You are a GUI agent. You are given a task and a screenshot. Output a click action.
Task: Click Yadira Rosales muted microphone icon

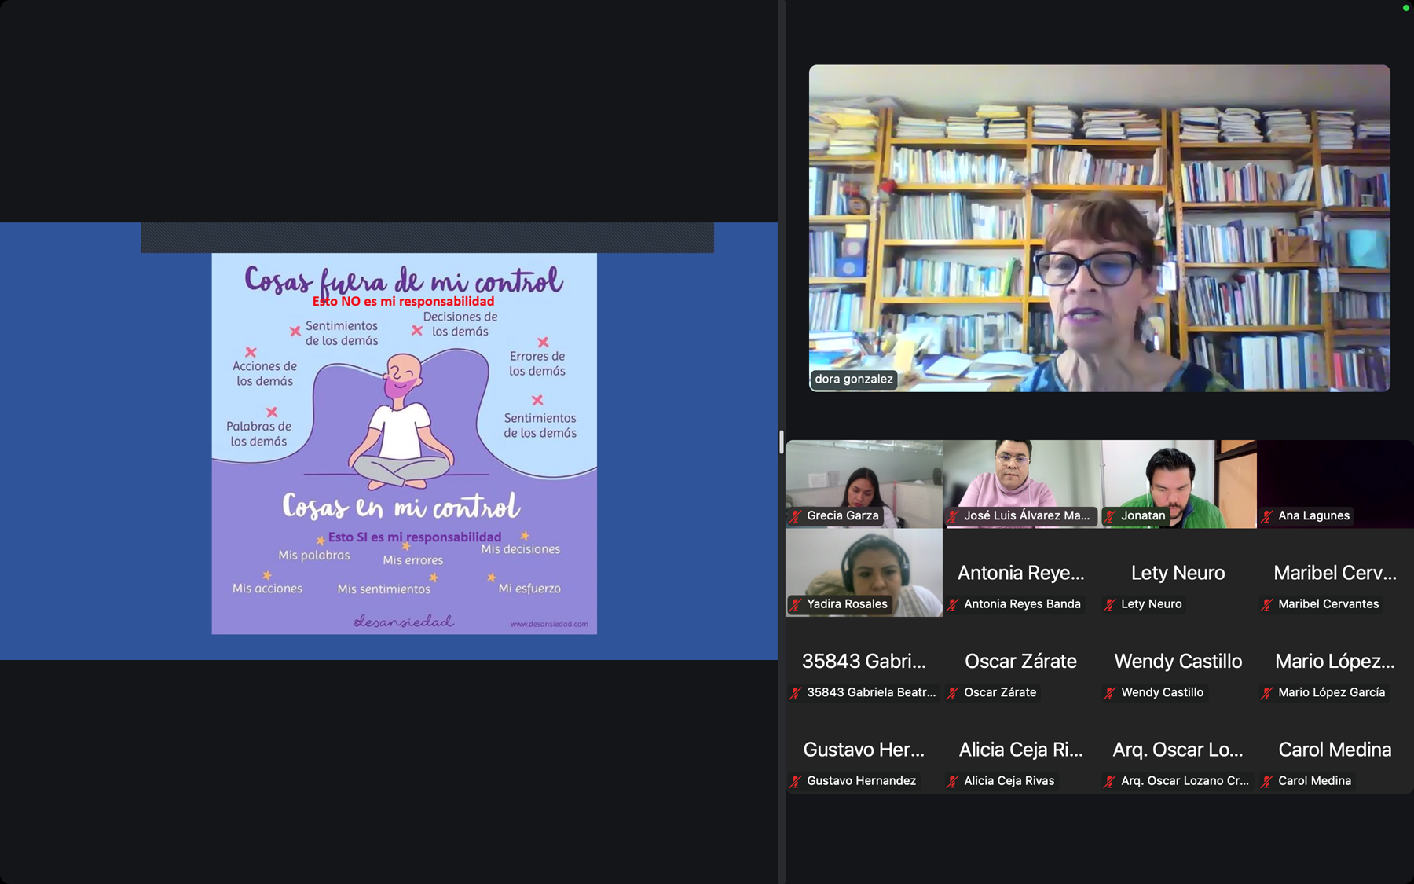pos(796,604)
